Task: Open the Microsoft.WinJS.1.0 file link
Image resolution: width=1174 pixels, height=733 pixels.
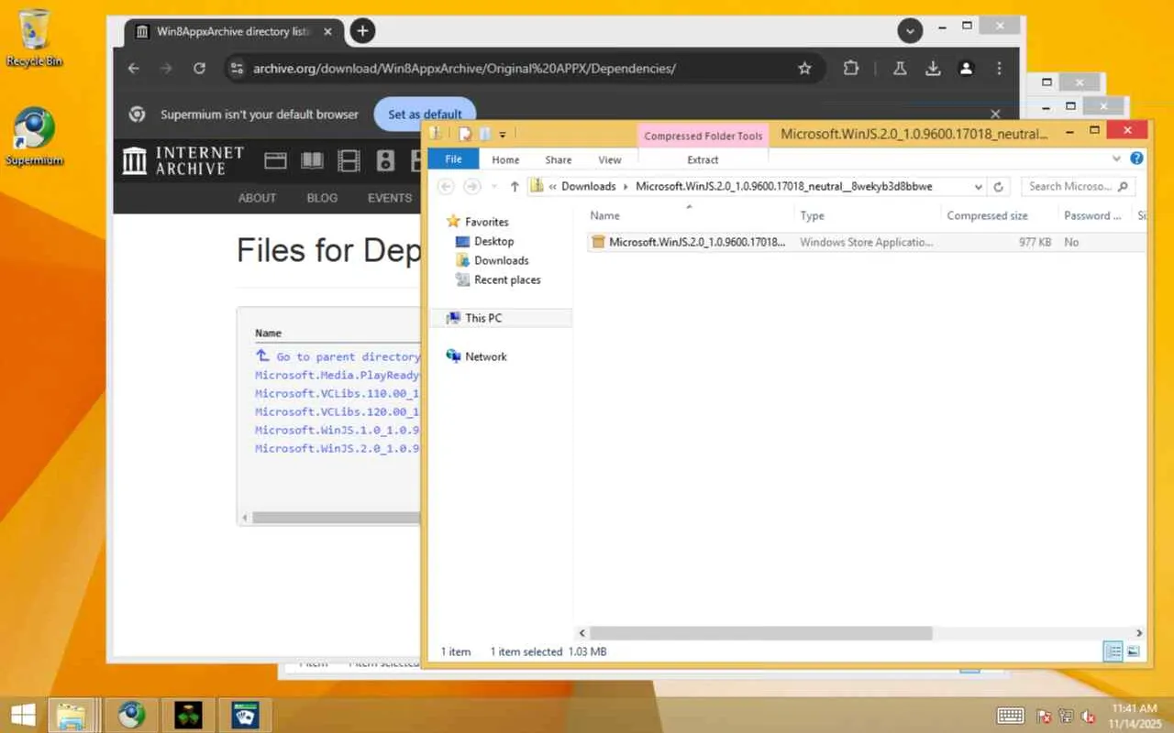Action: 338,430
